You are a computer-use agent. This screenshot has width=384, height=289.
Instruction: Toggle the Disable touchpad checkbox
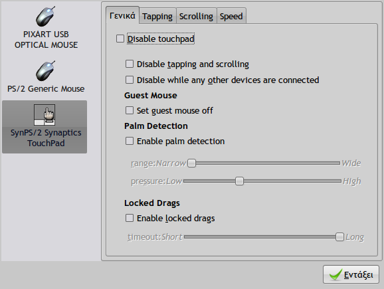[x=120, y=39]
